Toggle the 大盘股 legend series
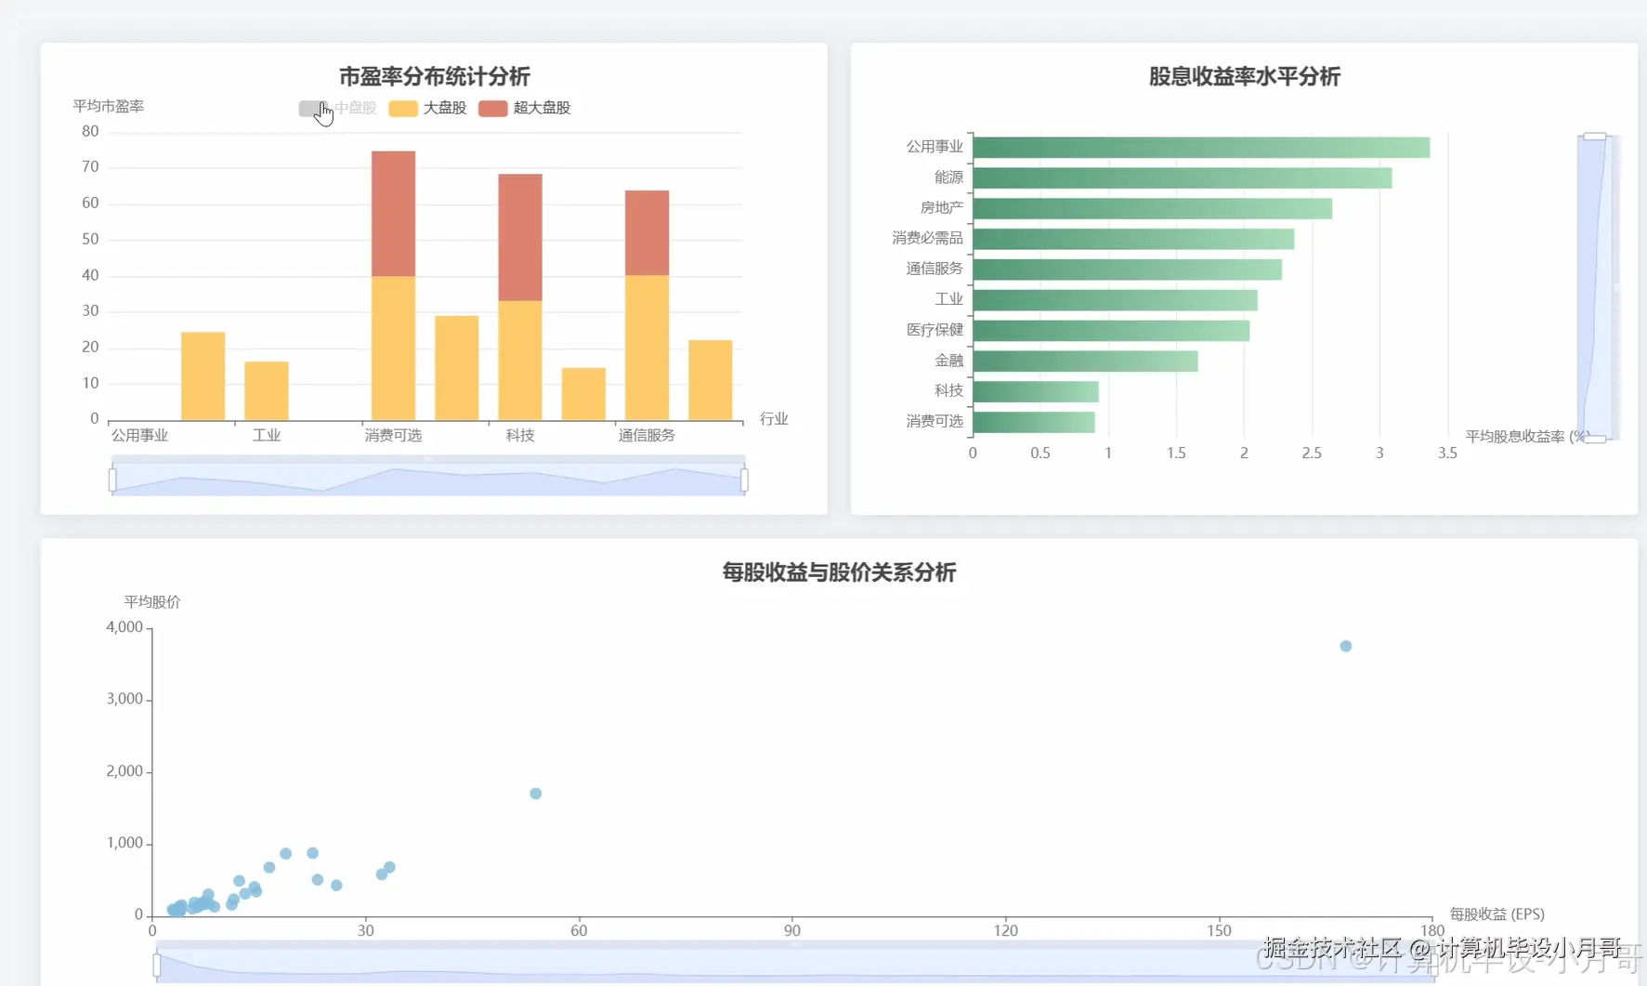1647x986 pixels. click(427, 108)
